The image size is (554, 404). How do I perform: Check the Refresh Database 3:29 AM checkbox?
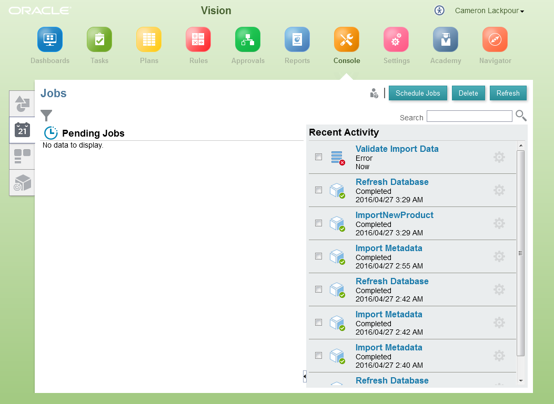(x=319, y=190)
